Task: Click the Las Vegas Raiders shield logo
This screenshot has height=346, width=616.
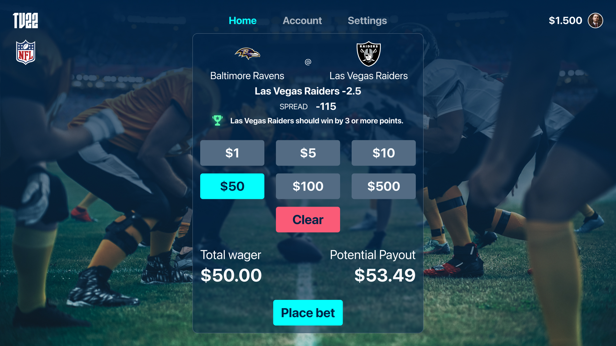Action: click(369, 54)
